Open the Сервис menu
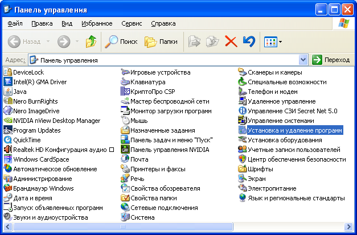 click(x=132, y=23)
